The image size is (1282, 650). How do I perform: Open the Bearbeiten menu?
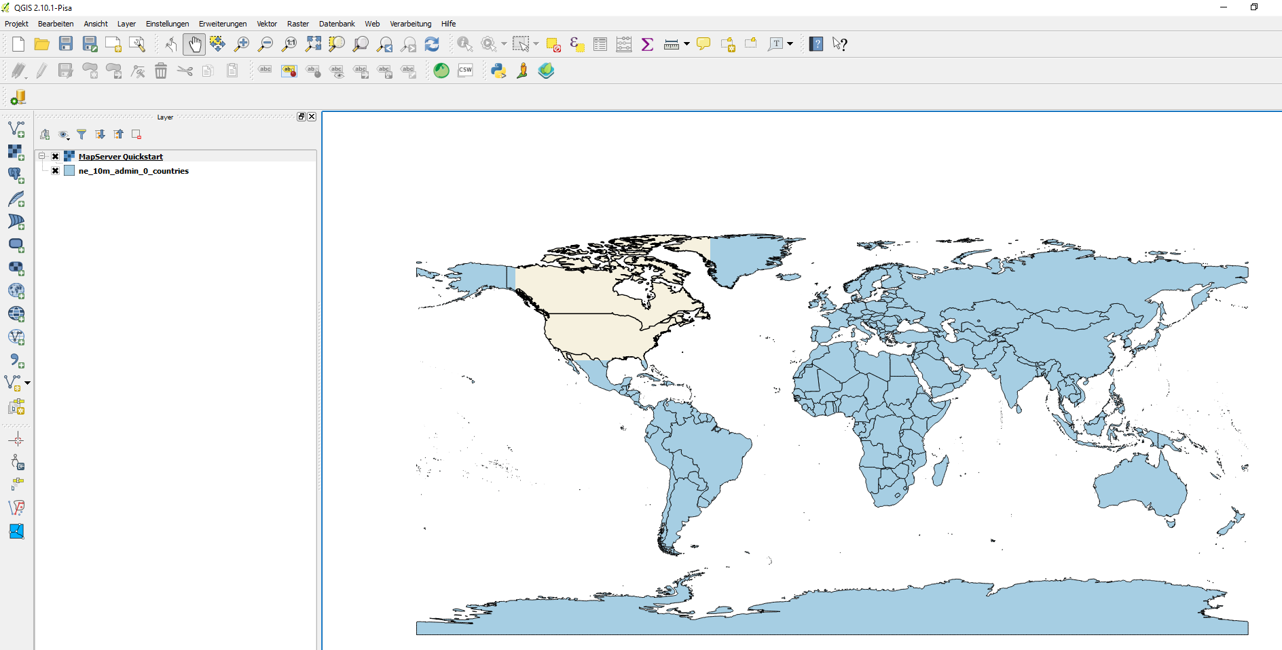point(56,24)
